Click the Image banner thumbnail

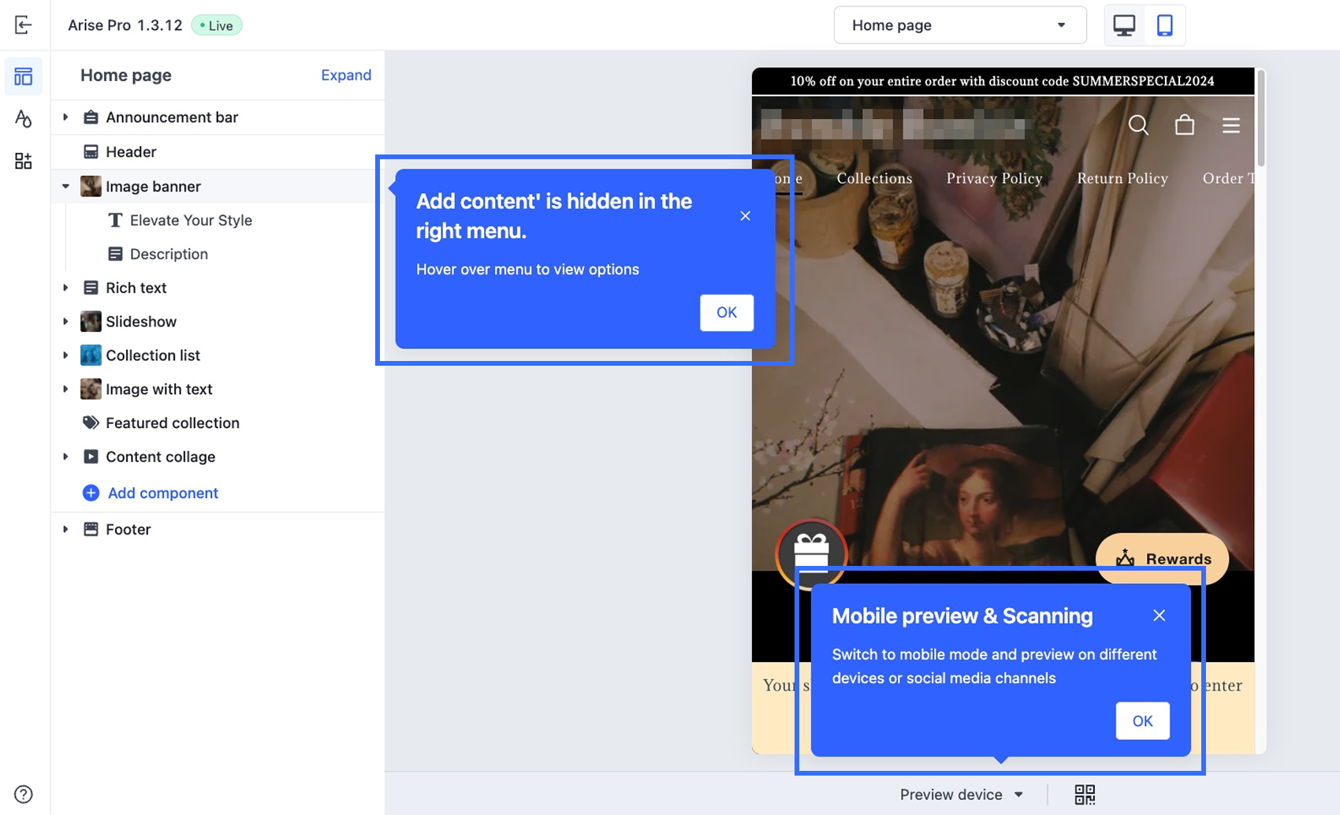tap(91, 186)
